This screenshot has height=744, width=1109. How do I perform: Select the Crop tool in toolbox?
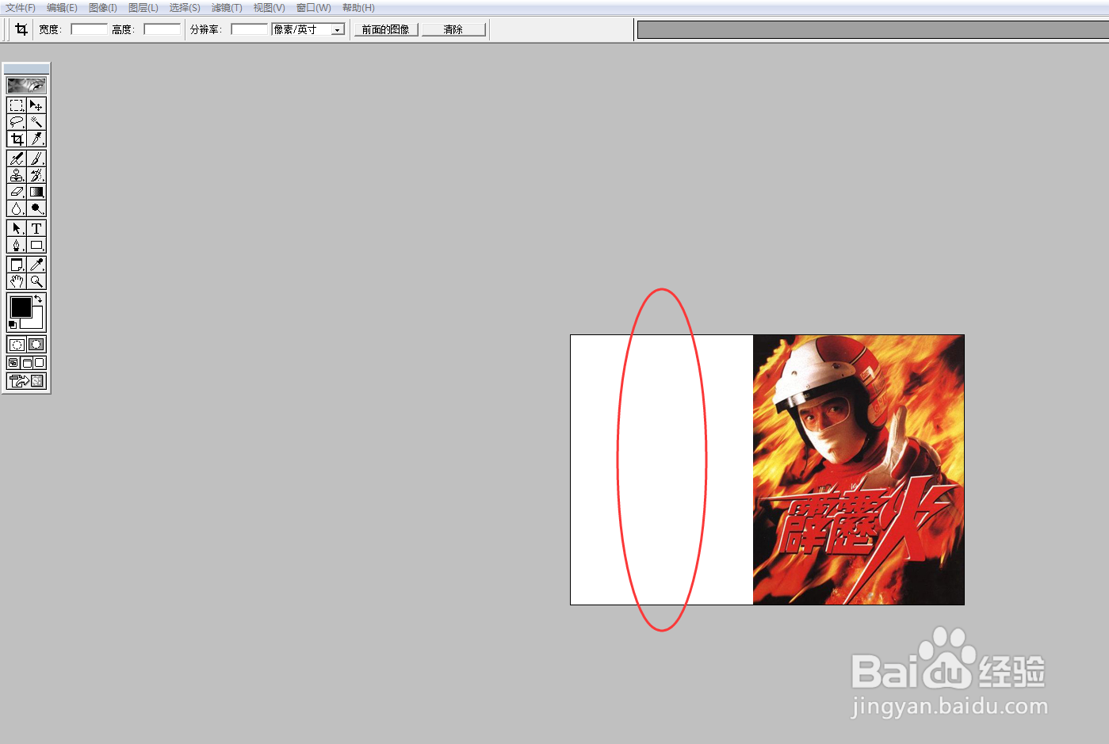pyautogui.click(x=17, y=139)
